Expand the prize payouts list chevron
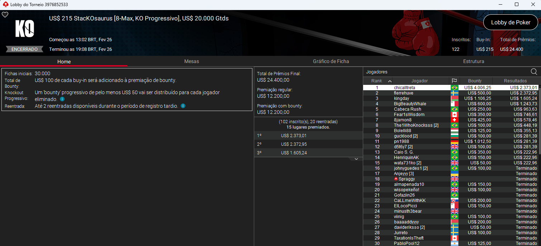Image resolution: width=541 pixels, height=246 pixels. click(356, 159)
